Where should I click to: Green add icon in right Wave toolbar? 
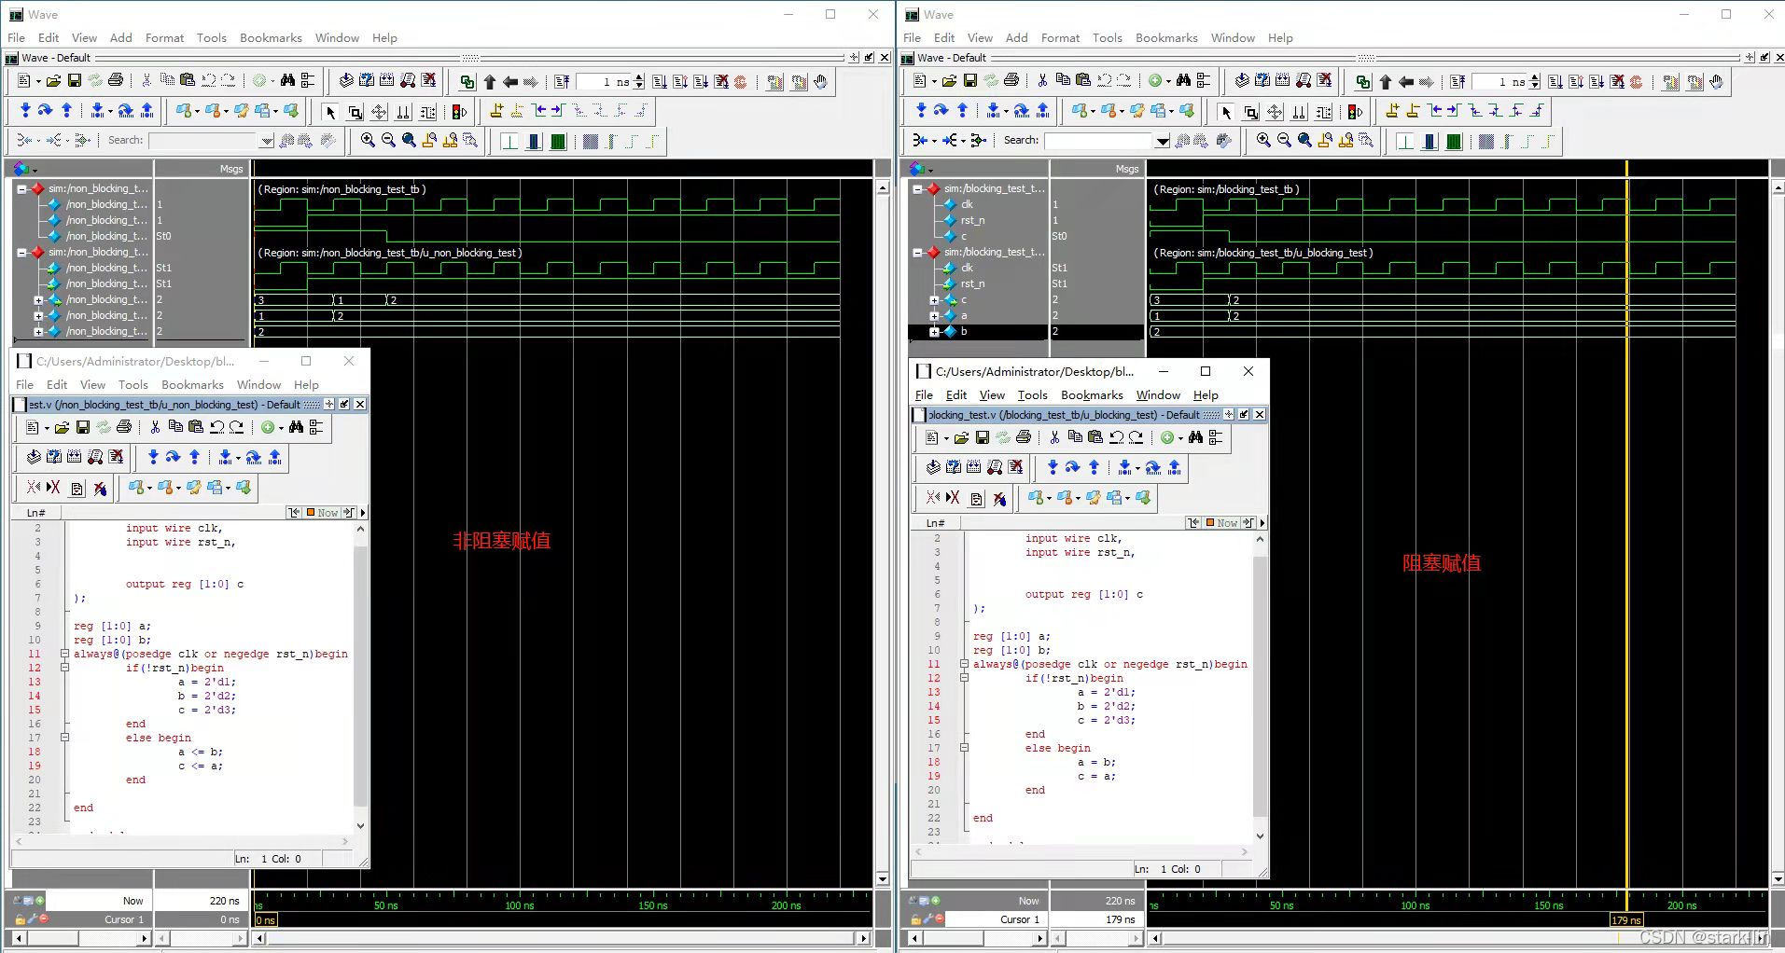coord(1155,81)
